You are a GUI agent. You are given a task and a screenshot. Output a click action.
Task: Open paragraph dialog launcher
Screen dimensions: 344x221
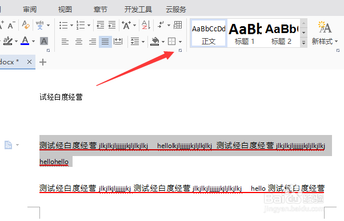tap(180, 51)
